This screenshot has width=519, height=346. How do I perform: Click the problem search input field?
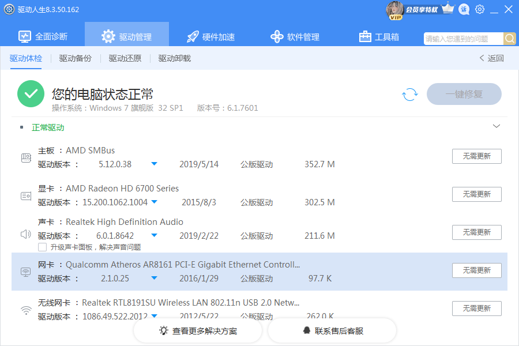tap(463, 39)
